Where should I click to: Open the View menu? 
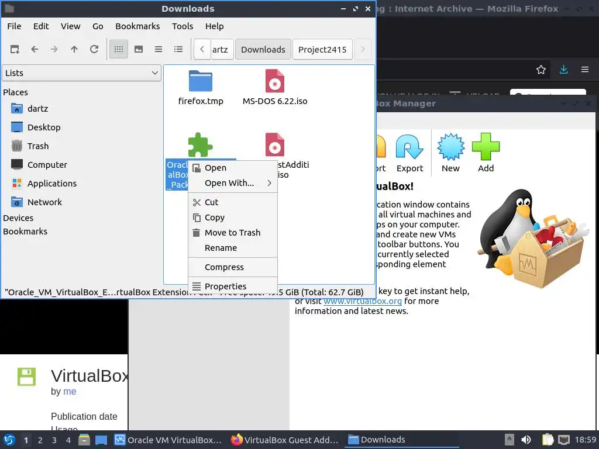coord(71,26)
